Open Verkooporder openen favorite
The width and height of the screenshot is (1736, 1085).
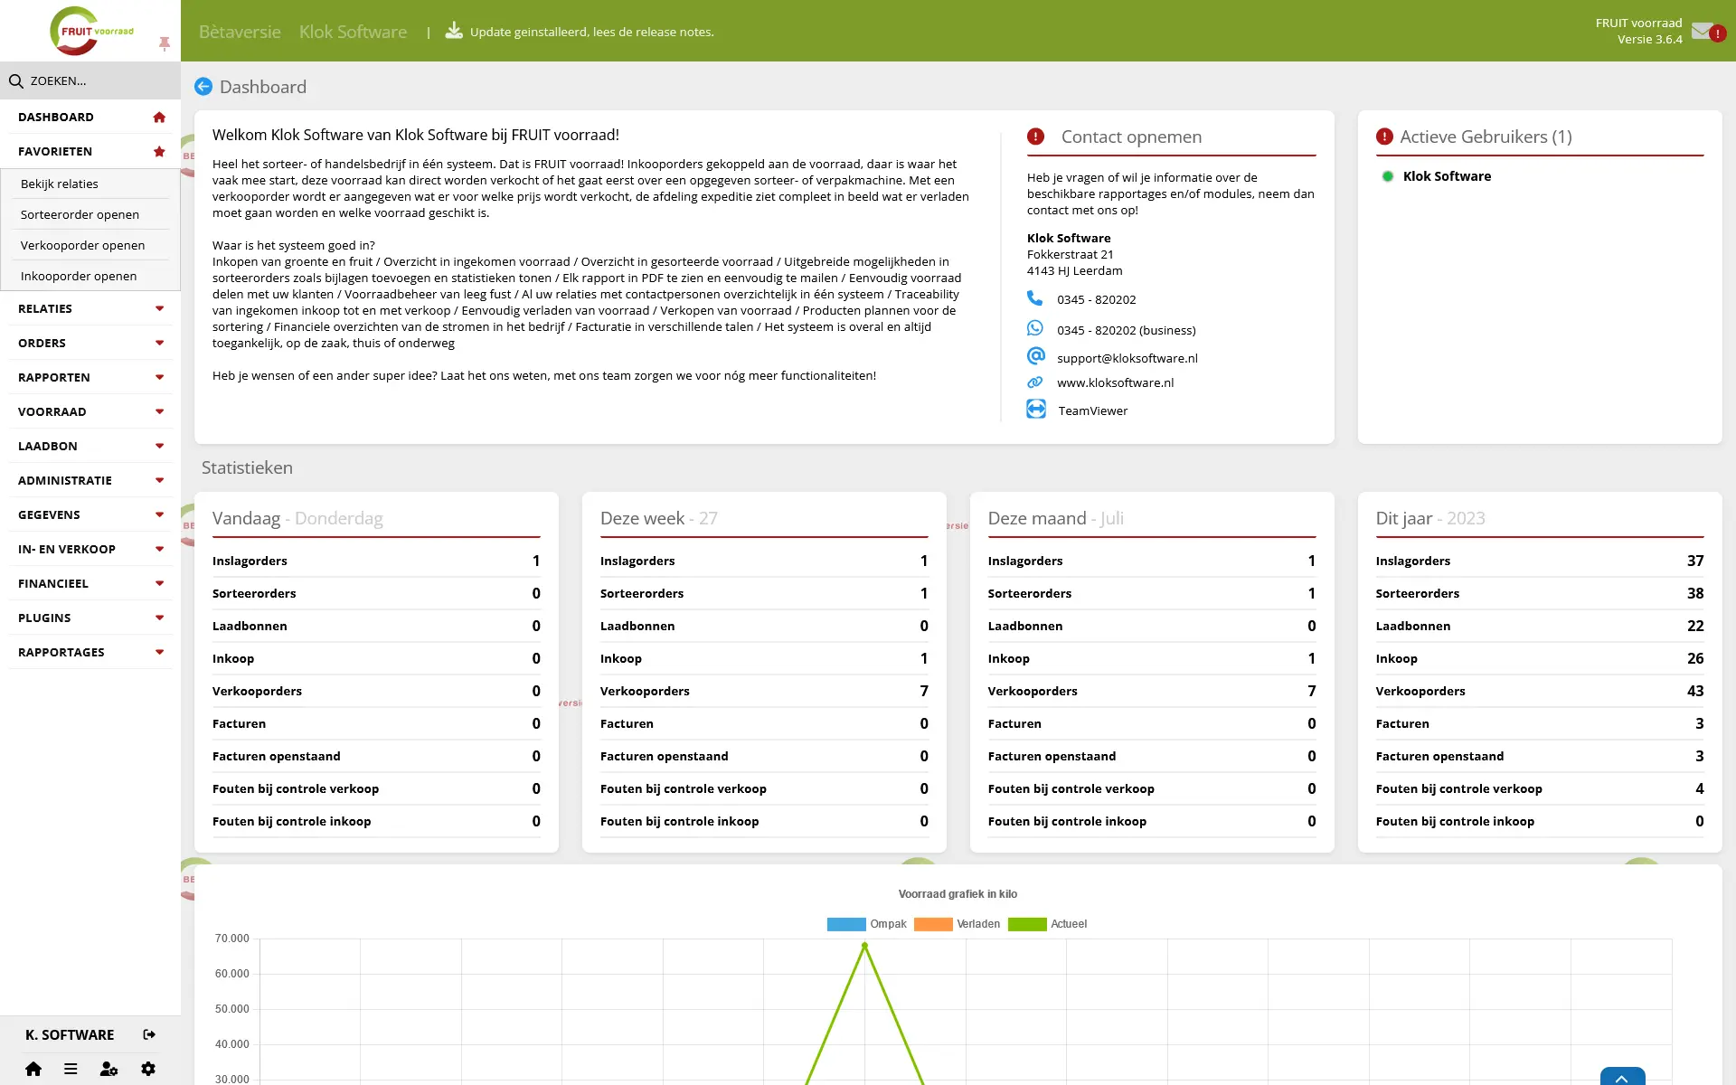click(90, 245)
